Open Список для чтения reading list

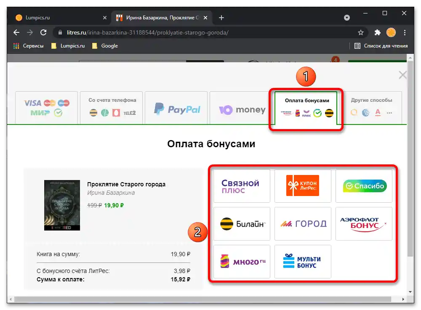pyautogui.click(x=381, y=46)
